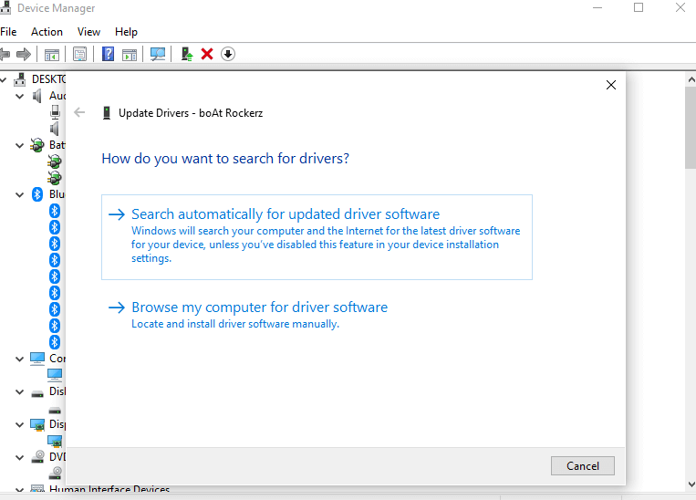Select the first battery device icon
Screen dimensions: 696x500
(55, 161)
